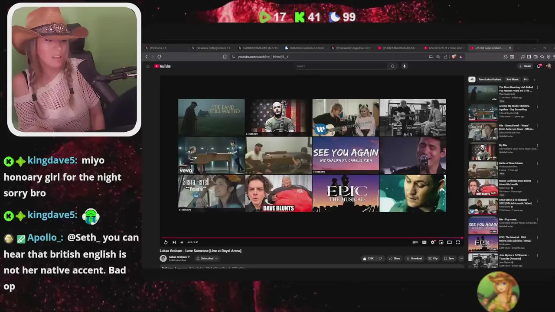Bookmark page via address bar icon

click(225, 57)
